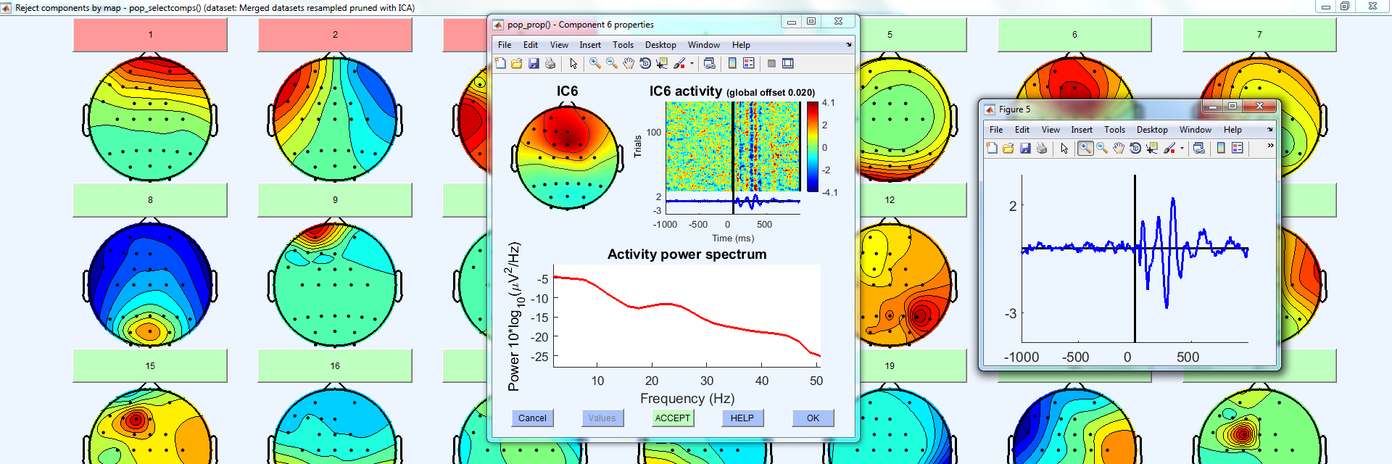Click the IC6 activity ERP image
Screen dimensions: 1392x464
click(x=733, y=147)
